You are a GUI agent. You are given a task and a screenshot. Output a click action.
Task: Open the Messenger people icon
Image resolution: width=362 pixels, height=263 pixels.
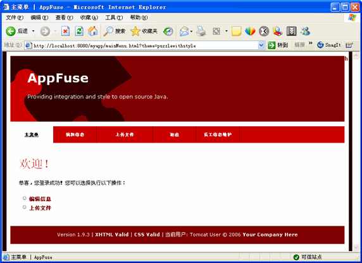[305, 31]
